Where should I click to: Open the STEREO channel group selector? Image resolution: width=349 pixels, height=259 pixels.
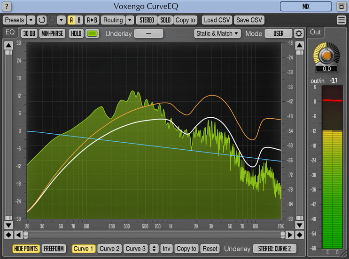[x=147, y=20]
